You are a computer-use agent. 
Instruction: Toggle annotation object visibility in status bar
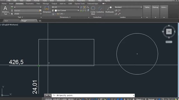[118, 99]
